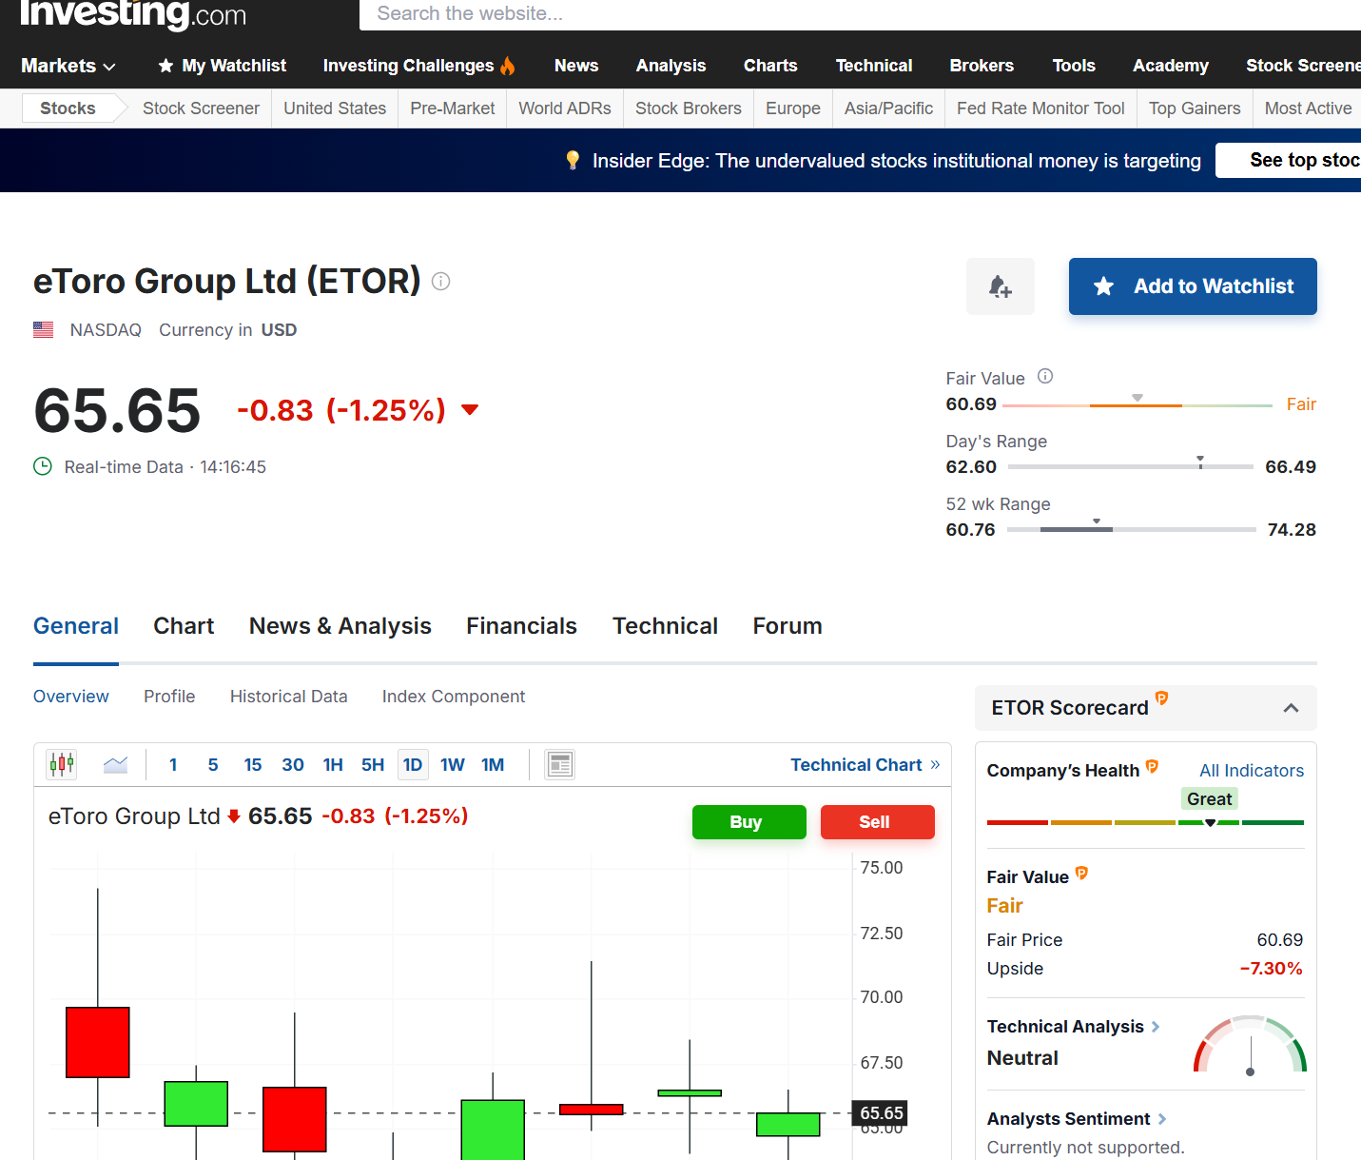Viewport: 1361px width, 1160px height.
Task: Click Pro badge beside Company's Health
Action: (1152, 766)
